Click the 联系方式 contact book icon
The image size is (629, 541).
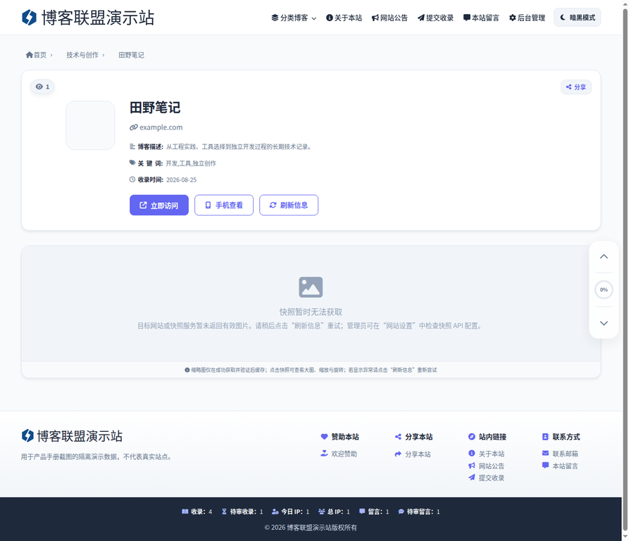coord(545,437)
